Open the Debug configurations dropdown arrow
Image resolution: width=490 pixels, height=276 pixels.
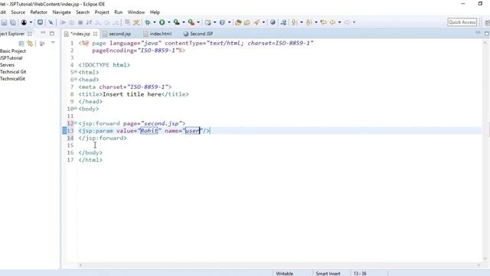click(x=155, y=22)
